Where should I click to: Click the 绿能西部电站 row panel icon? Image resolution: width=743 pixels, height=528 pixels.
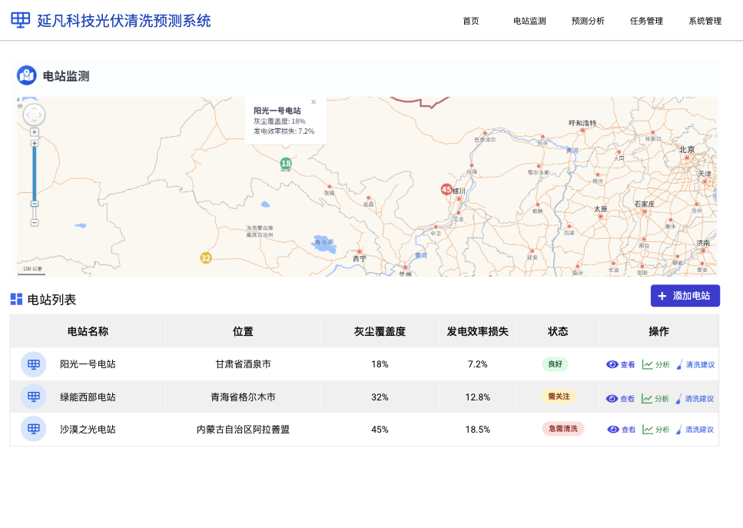[33, 397]
